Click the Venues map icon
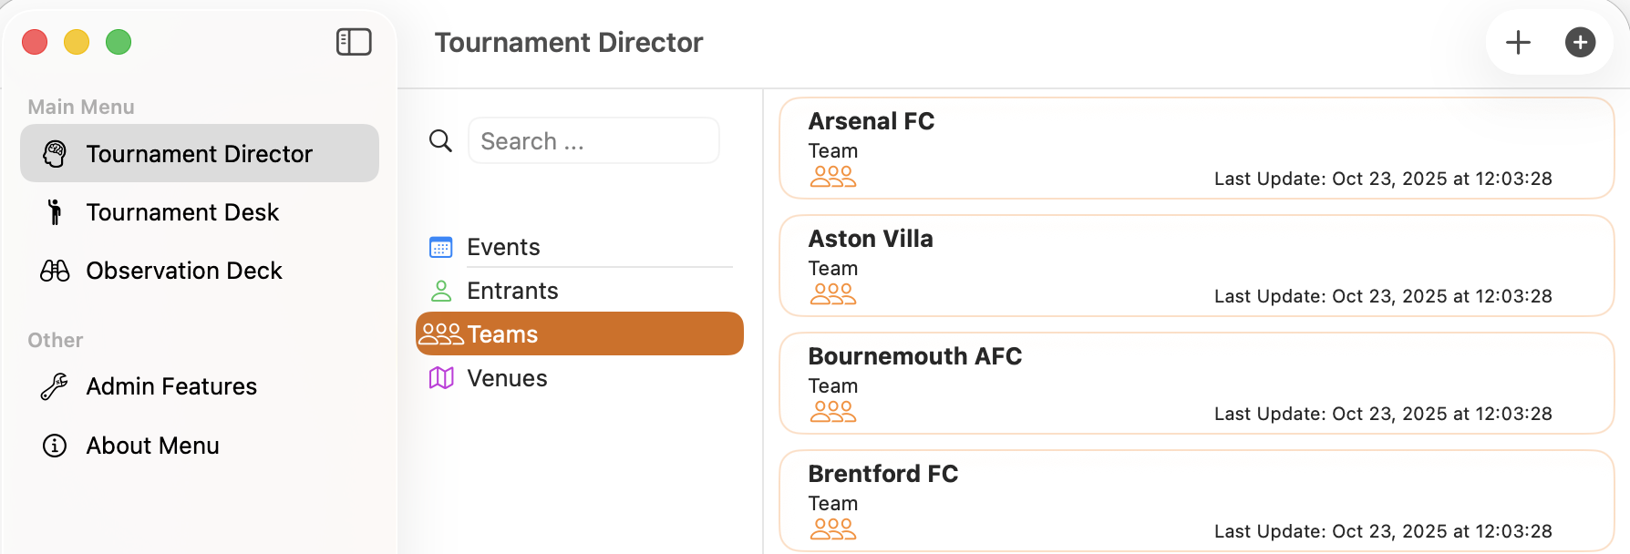Viewport: 1630px width, 554px height. [441, 378]
